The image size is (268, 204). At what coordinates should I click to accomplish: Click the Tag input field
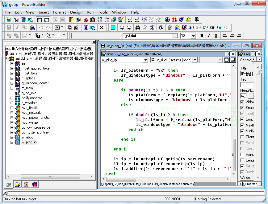(x=247, y=85)
